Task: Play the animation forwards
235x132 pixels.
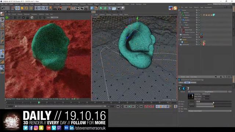Action: point(130,106)
